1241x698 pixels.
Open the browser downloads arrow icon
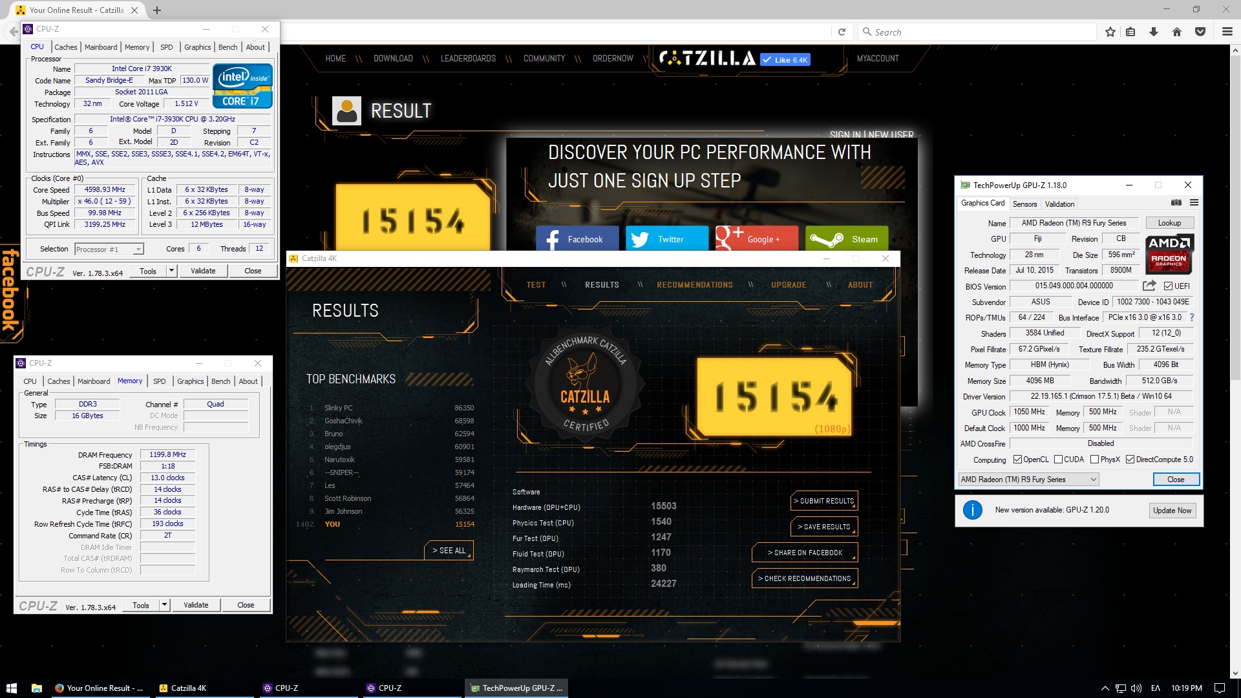(1154, 32)
